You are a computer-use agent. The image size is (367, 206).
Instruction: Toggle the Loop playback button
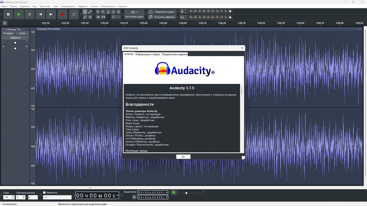(x=74, y=14)
